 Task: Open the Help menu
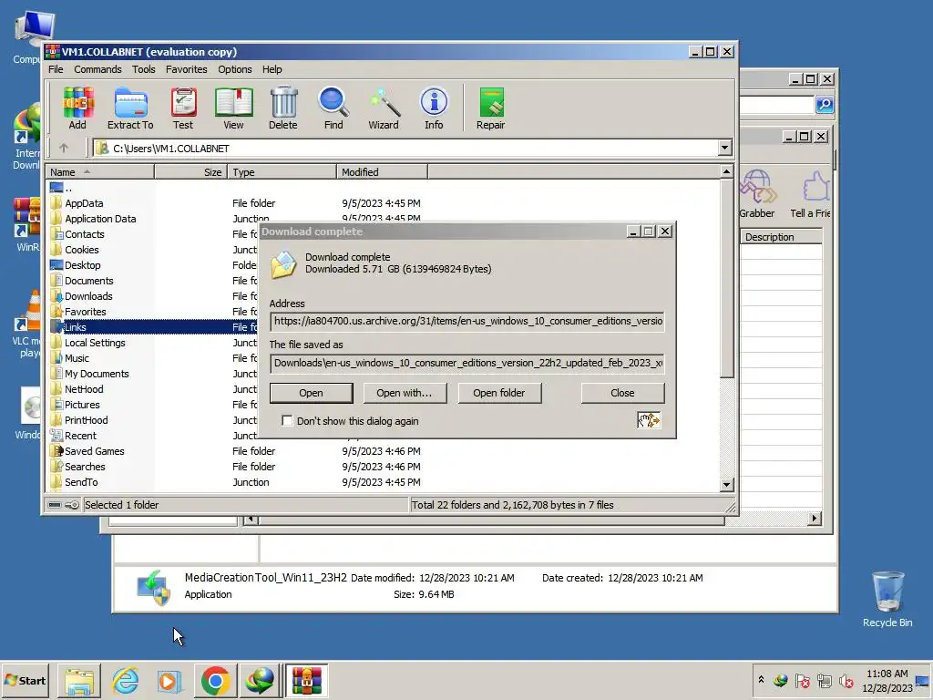coord(272,69)
